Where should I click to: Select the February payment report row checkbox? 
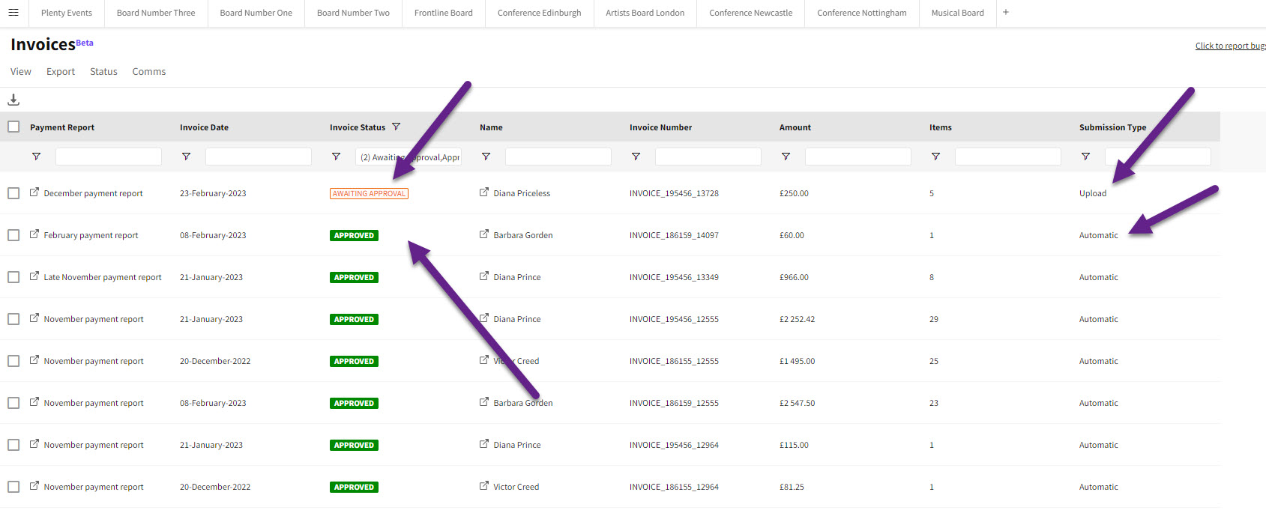(13, 235)
